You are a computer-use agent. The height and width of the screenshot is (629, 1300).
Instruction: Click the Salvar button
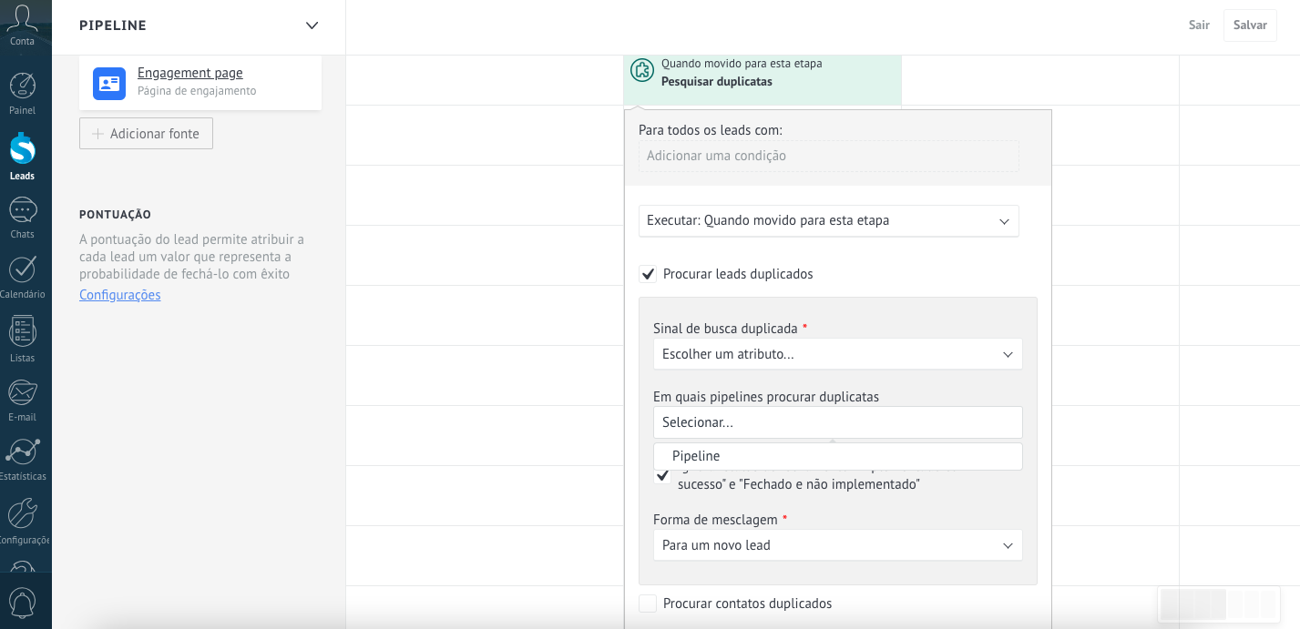pos(1250,25)
